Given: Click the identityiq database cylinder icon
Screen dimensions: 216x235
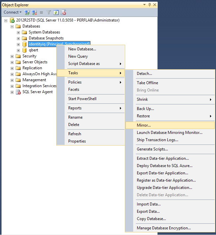Looking at the screenshot, I should (25, 44).
